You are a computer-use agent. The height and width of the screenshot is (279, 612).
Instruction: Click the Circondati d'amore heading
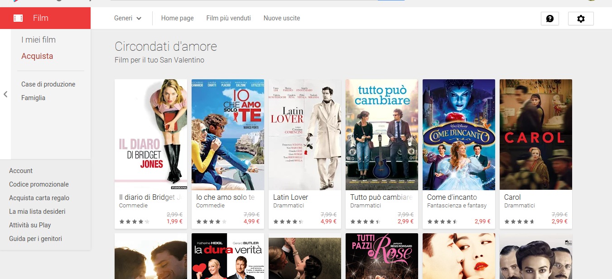click(166, 46)
